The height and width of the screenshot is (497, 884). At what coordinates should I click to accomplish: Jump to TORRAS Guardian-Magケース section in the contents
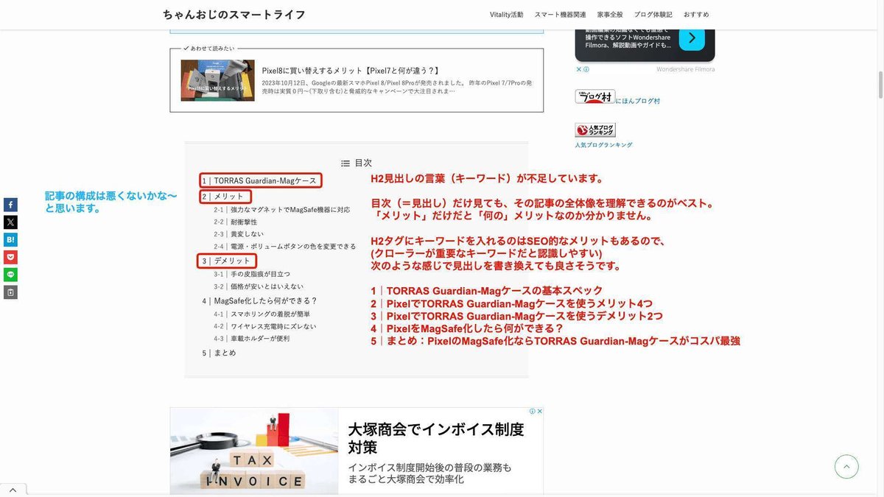(x=260, y=180)
